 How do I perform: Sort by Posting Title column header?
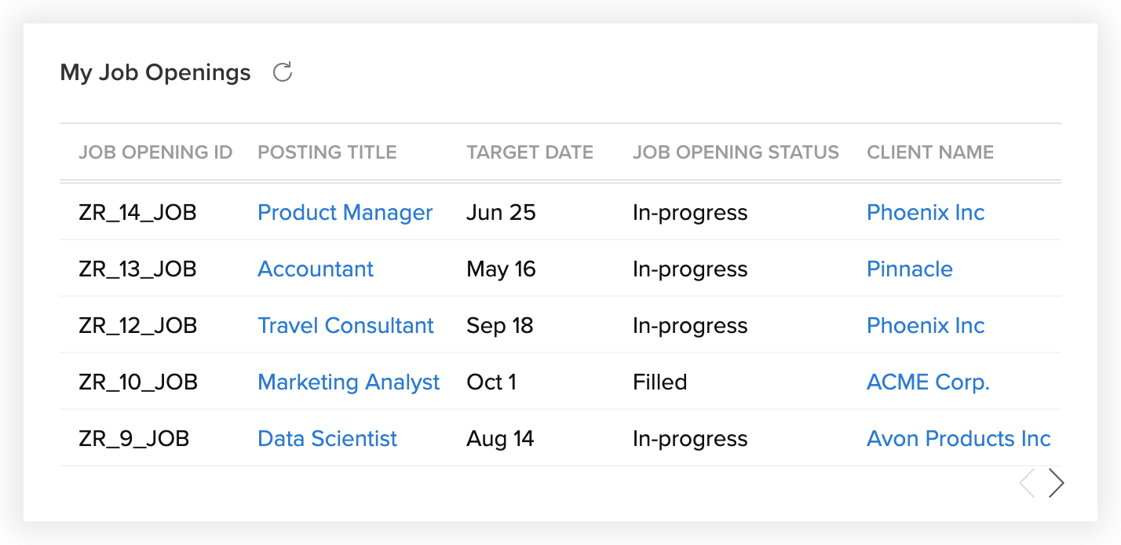[327, 152]
